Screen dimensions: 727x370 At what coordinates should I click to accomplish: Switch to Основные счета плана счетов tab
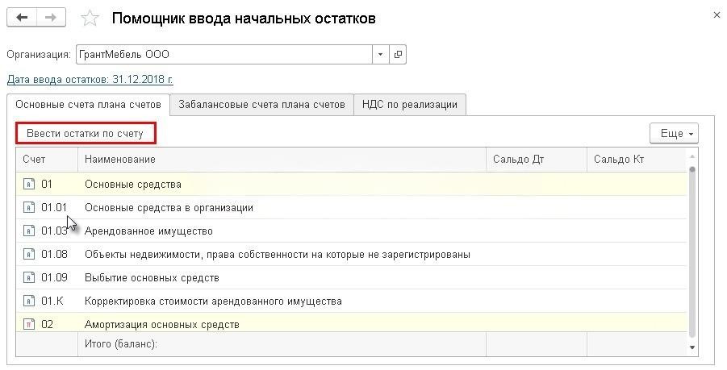[x=88, y=105]
